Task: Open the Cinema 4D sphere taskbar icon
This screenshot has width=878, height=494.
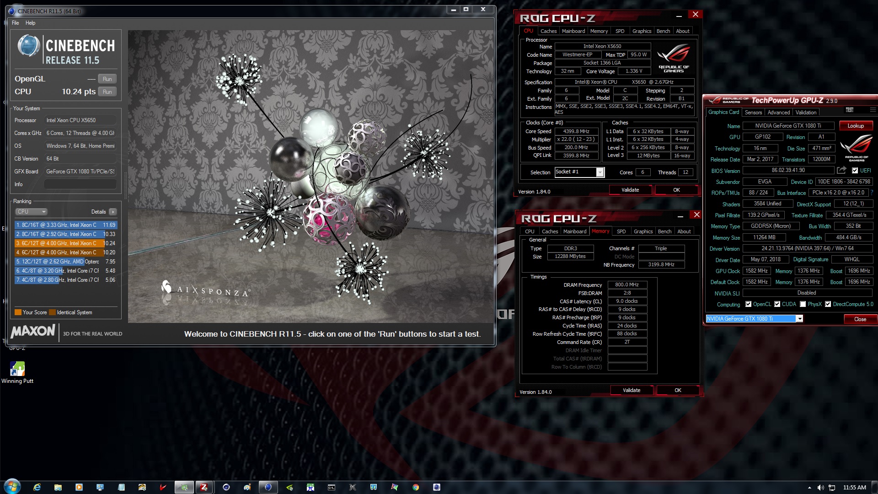Action: point(226,487)
